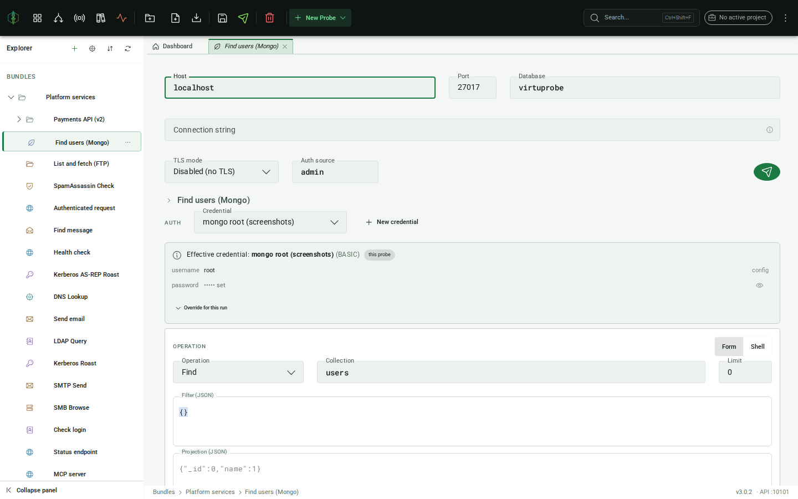The width and height of the screenshot is (798, 499).
Task: Click the info icon in Connection string field
Action: [769, 130]
